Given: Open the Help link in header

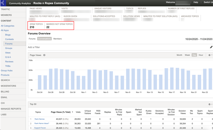Looking at the screenshot, I should coord(196,2).
